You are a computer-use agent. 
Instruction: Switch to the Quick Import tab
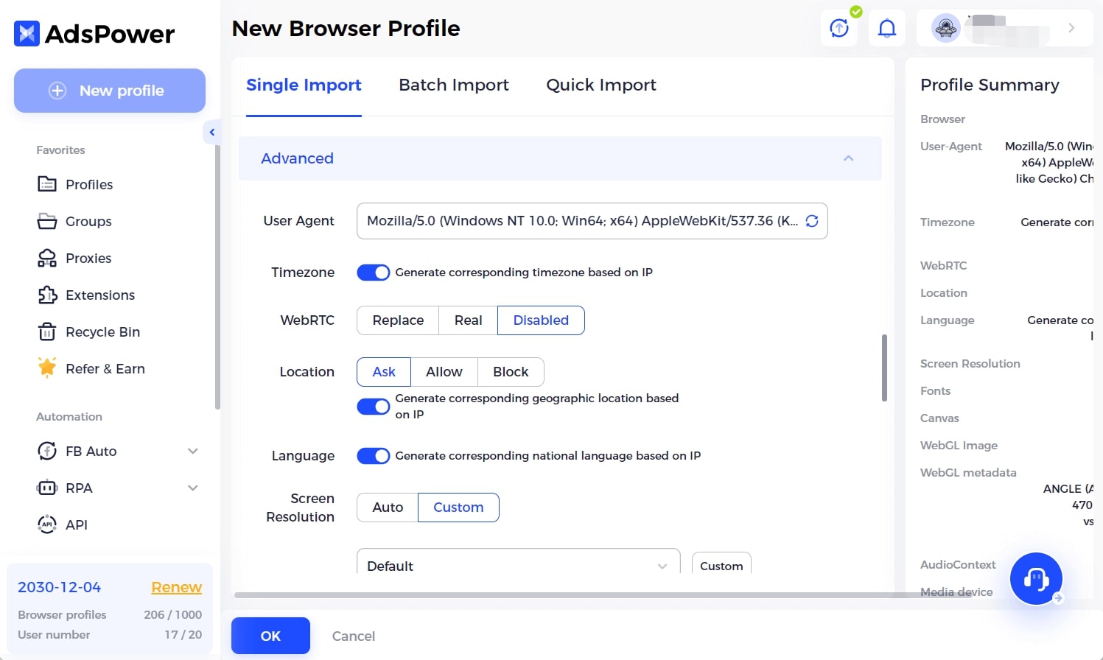click(600, 85)
